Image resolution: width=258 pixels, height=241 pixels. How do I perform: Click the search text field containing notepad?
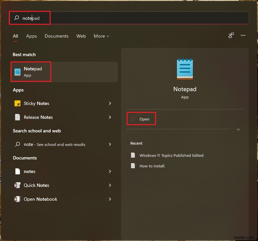pyautogui.click(x=129, y=18)
